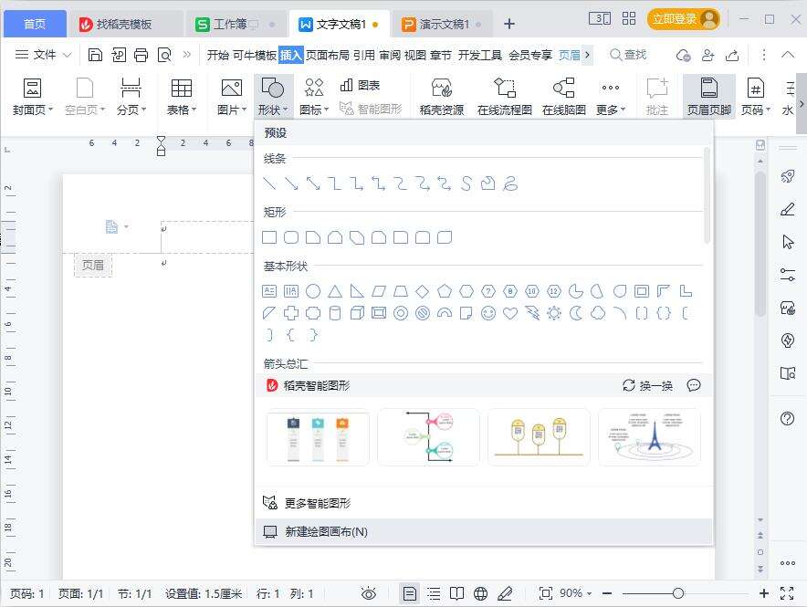Click 新建绘图画布(N) option

[326, 531]
